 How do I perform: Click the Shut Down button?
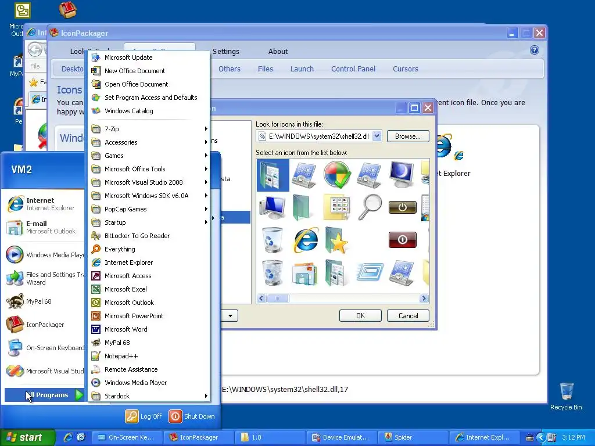[x=192, y=416]
